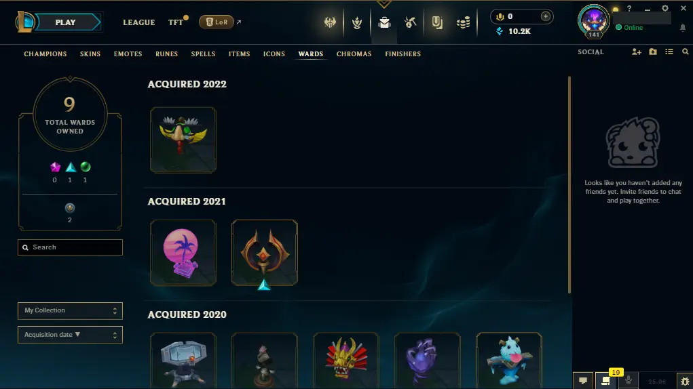Screen dimensions: 693x389
Task: Click the search friends magnifier icon
Action: (685, 52)
